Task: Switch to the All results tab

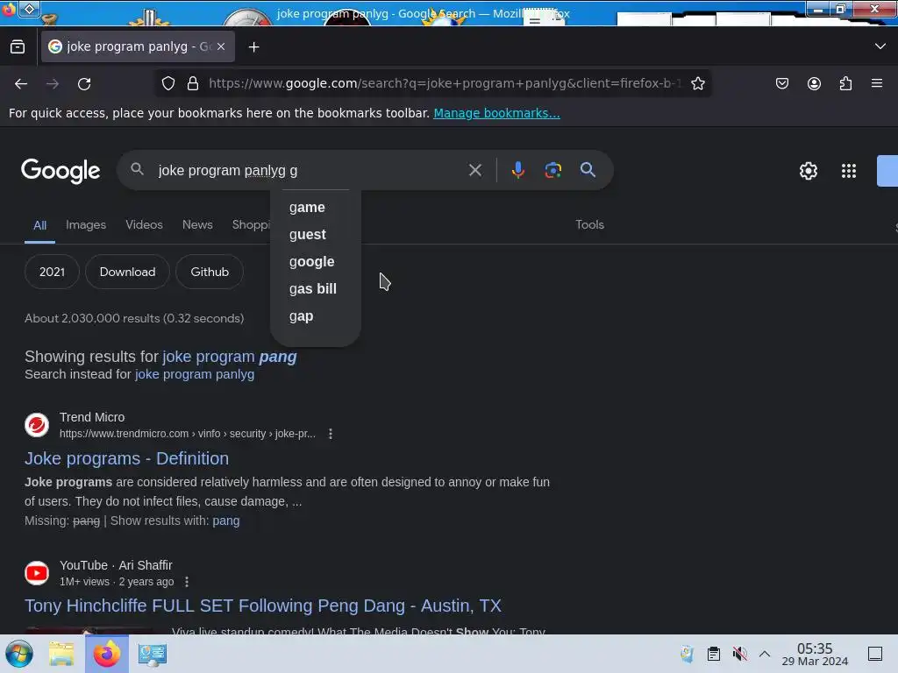Action: point(39,225)
